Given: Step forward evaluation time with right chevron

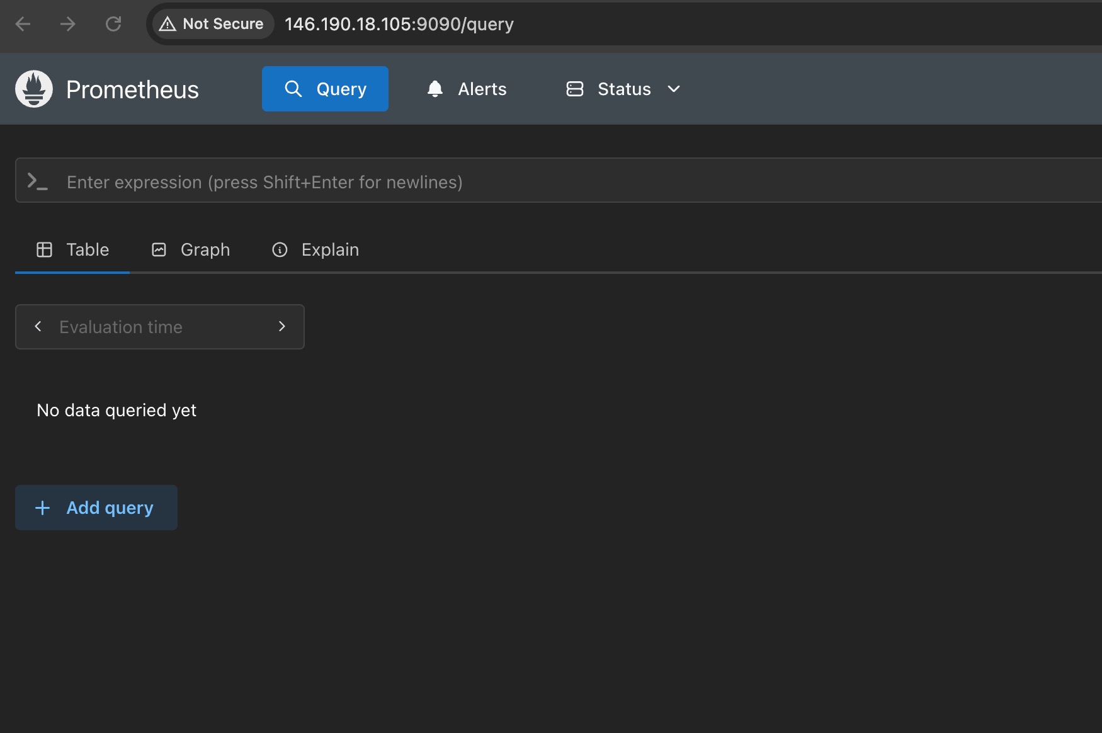Looking at the screenshot, I should [x=281, y=327].
